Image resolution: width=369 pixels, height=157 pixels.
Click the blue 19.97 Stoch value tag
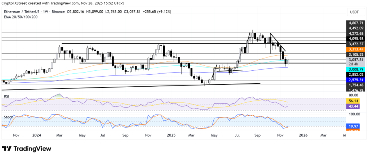[354, 126]
